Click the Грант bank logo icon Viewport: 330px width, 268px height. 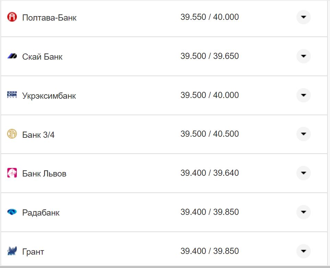pyautogui.click(x=12, y=251)
